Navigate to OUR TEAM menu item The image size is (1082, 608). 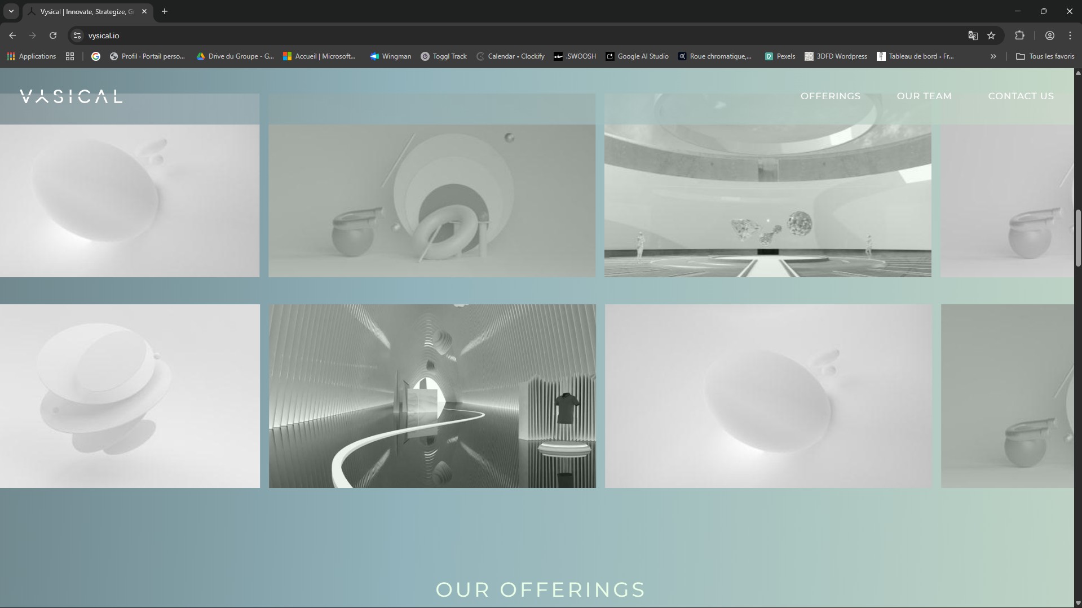click(924, 96)
